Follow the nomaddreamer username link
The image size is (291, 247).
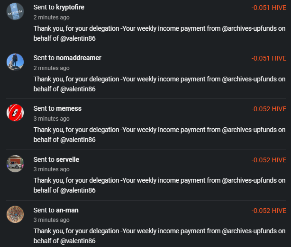tap(79, 58)
